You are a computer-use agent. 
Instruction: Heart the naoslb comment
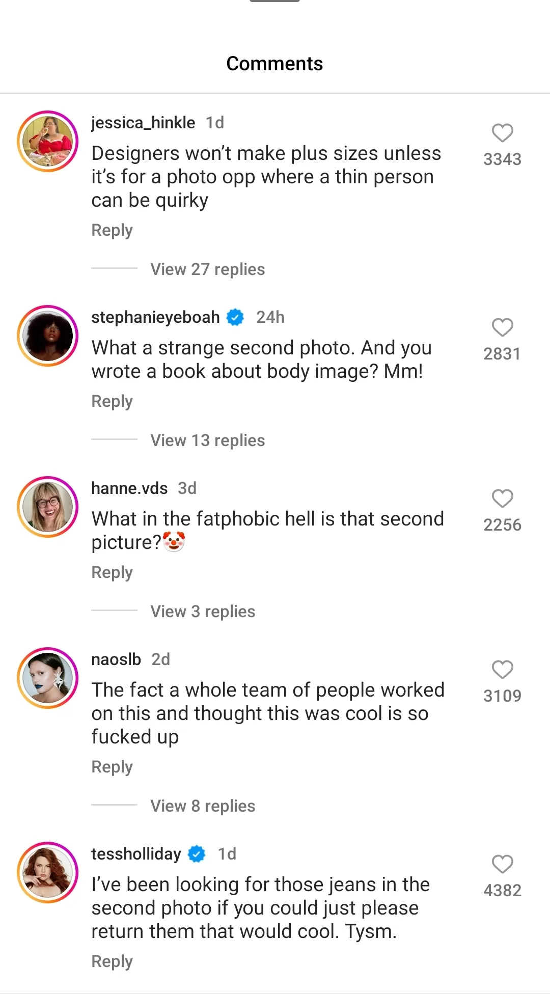pos(502,670)
